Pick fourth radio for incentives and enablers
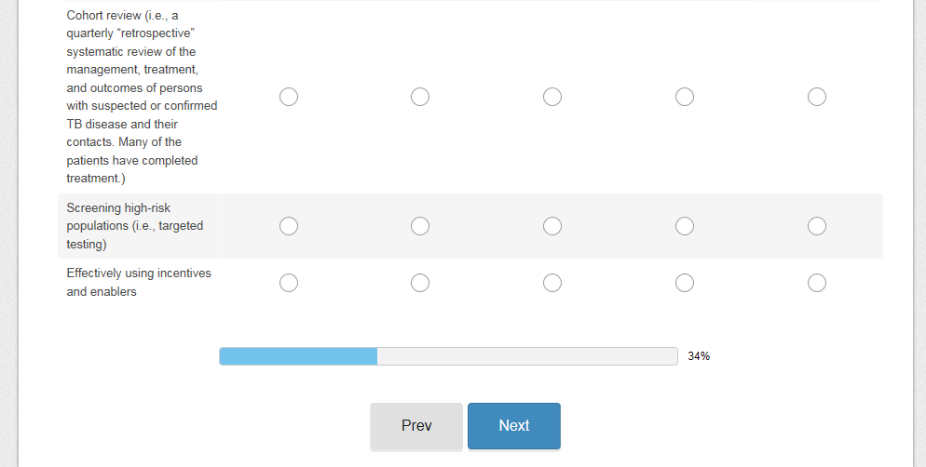 pos(685,283)
